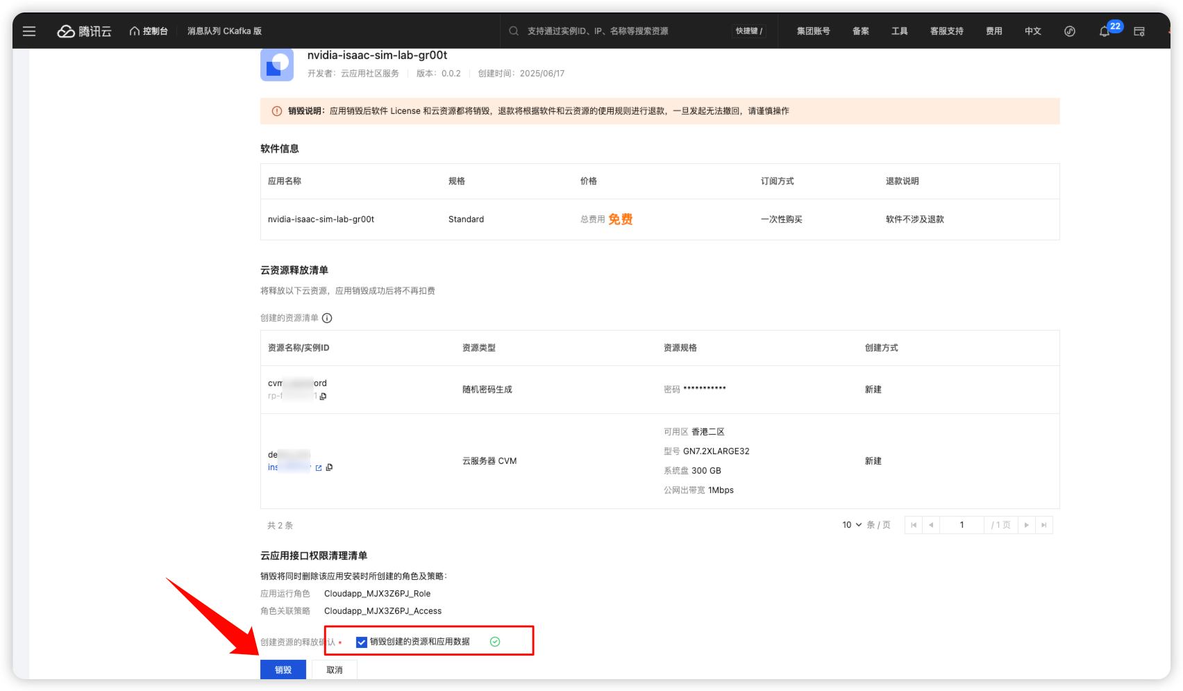Click the 快捷键 / shortcut hint
The image size is (1183, 691).
749,31
